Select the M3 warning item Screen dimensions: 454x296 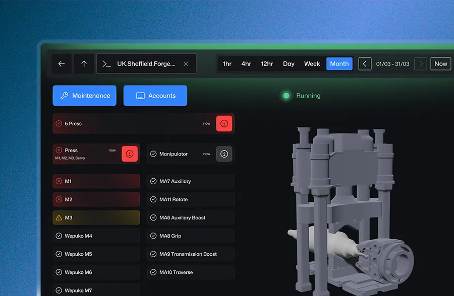pyautogui.click(x=96, y=217)
